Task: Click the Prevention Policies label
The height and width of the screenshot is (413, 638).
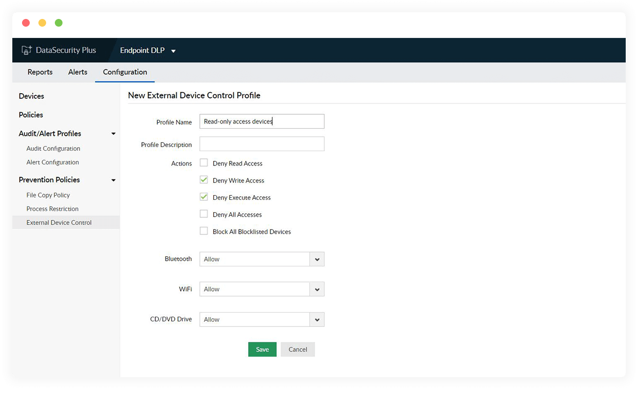Action: tap(49, 180)
